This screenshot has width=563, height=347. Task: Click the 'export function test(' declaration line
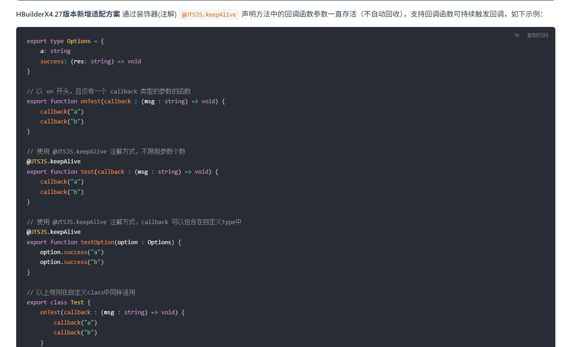[122, 172]
